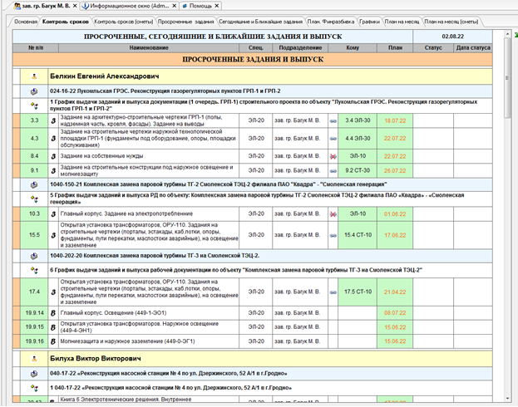Click the Подразделение column header
This screenshot has width=518, height=407.
tap(300, 48)
